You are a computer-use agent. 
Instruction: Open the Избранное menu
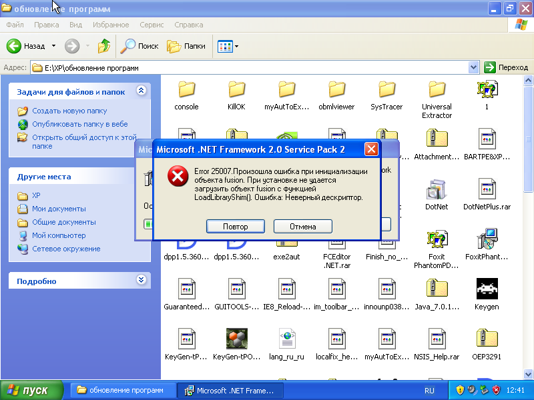point(111,25)
